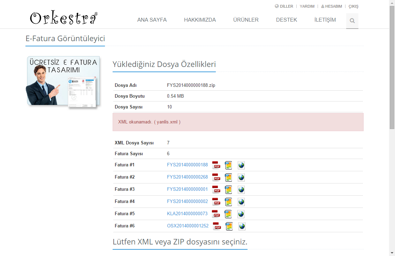Select the DESTEK menu item
This screenshot has width=395, height=256.
pos(287,20)
